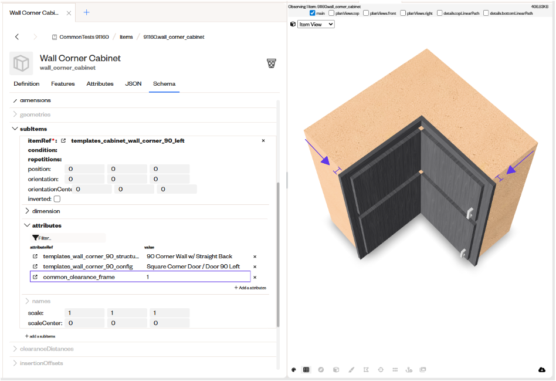This screenshot has height=381, width=556.
Task: Open link icon for templates_wall_corner_90_structu attribute
Action: coord(35,257)
